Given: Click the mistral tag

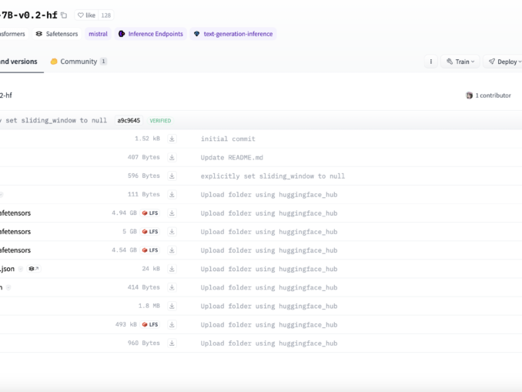Looking at the screenshot, I should pos(98,34).
